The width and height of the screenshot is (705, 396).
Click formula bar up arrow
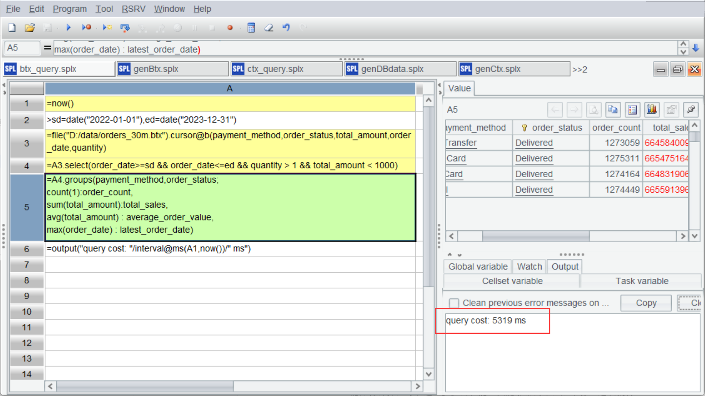[x=683, y=44]
